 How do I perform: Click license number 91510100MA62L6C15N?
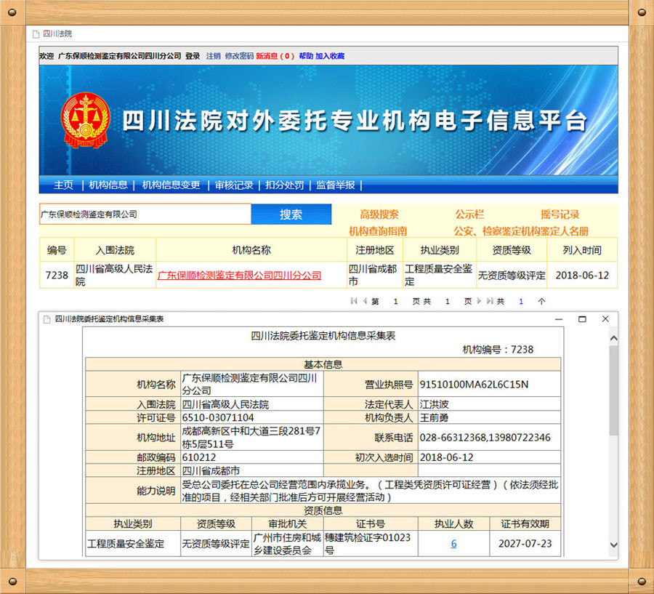pyautogui.click(x=474, y=385)
